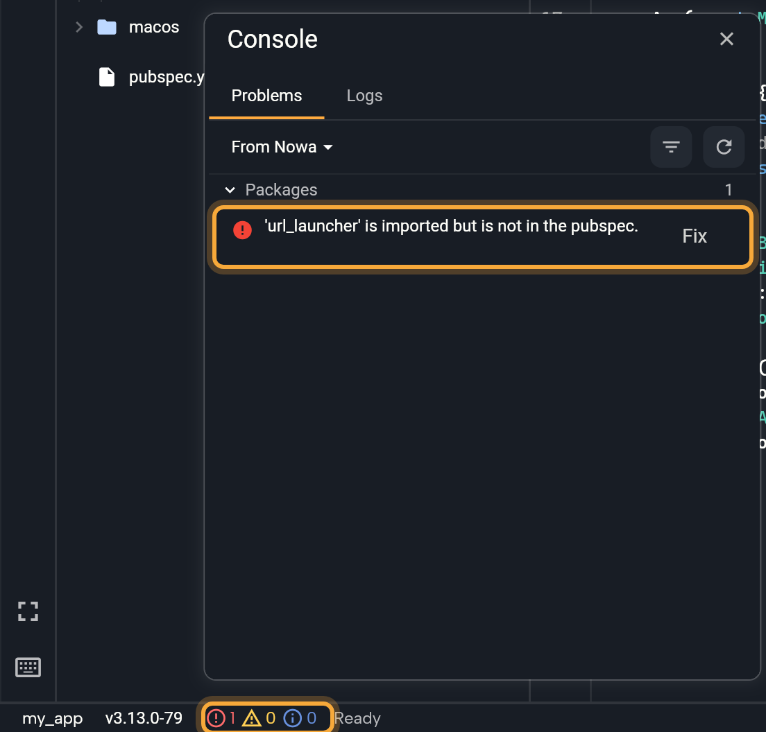The width and height of the screenshot is (766, 732).
Task: Select the url_launcher pubspec error message
Action: (451, 226)
